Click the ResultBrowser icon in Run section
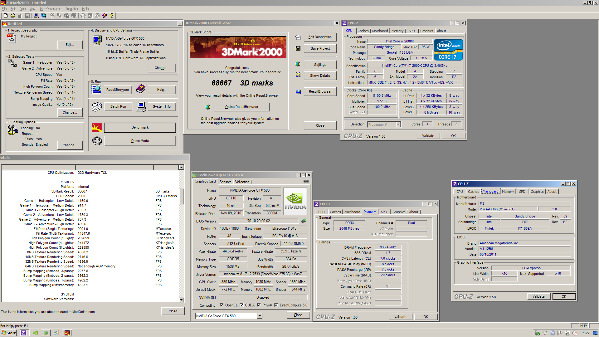Viewport: 599px width, 337px height. pyautogui.click(x=96, y=90)
